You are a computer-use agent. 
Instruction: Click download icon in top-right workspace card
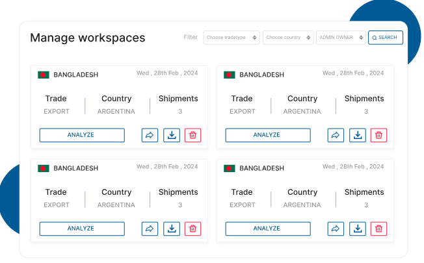(x=357, y=135)
